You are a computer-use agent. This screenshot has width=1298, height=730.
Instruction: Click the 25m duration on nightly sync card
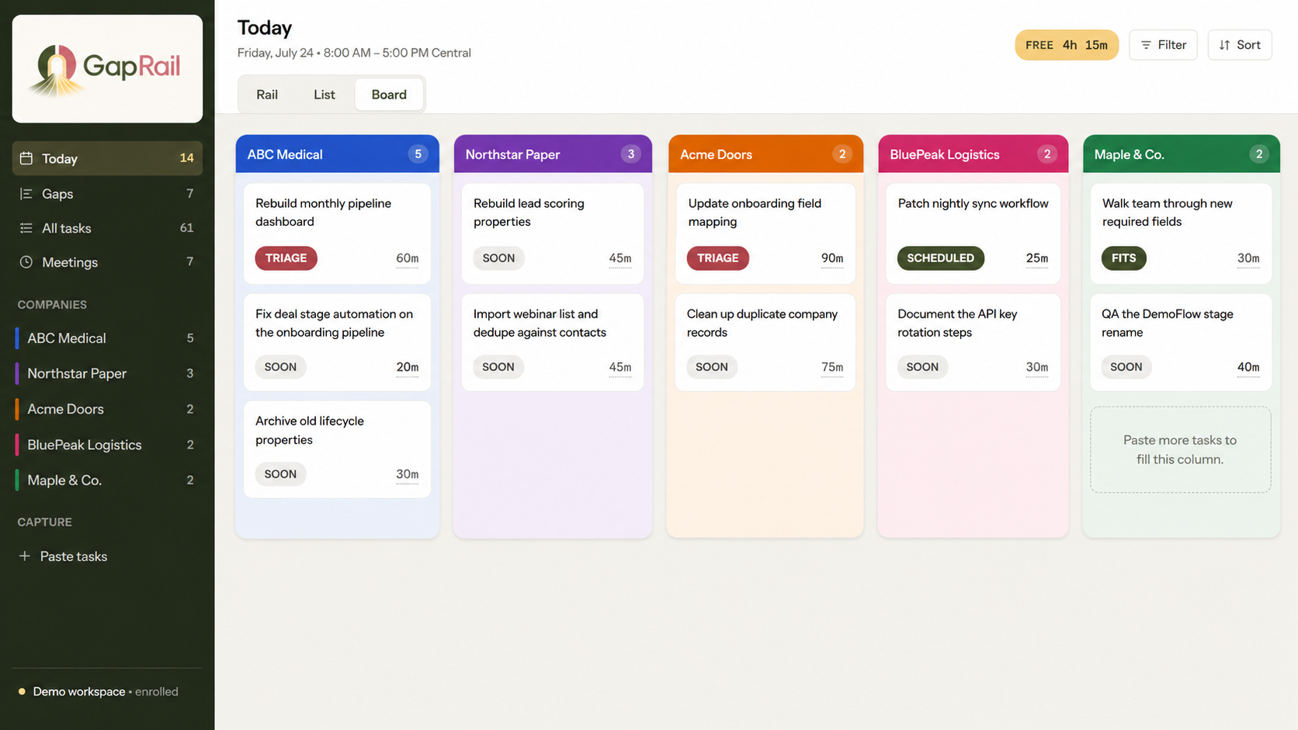point(1037,258)
